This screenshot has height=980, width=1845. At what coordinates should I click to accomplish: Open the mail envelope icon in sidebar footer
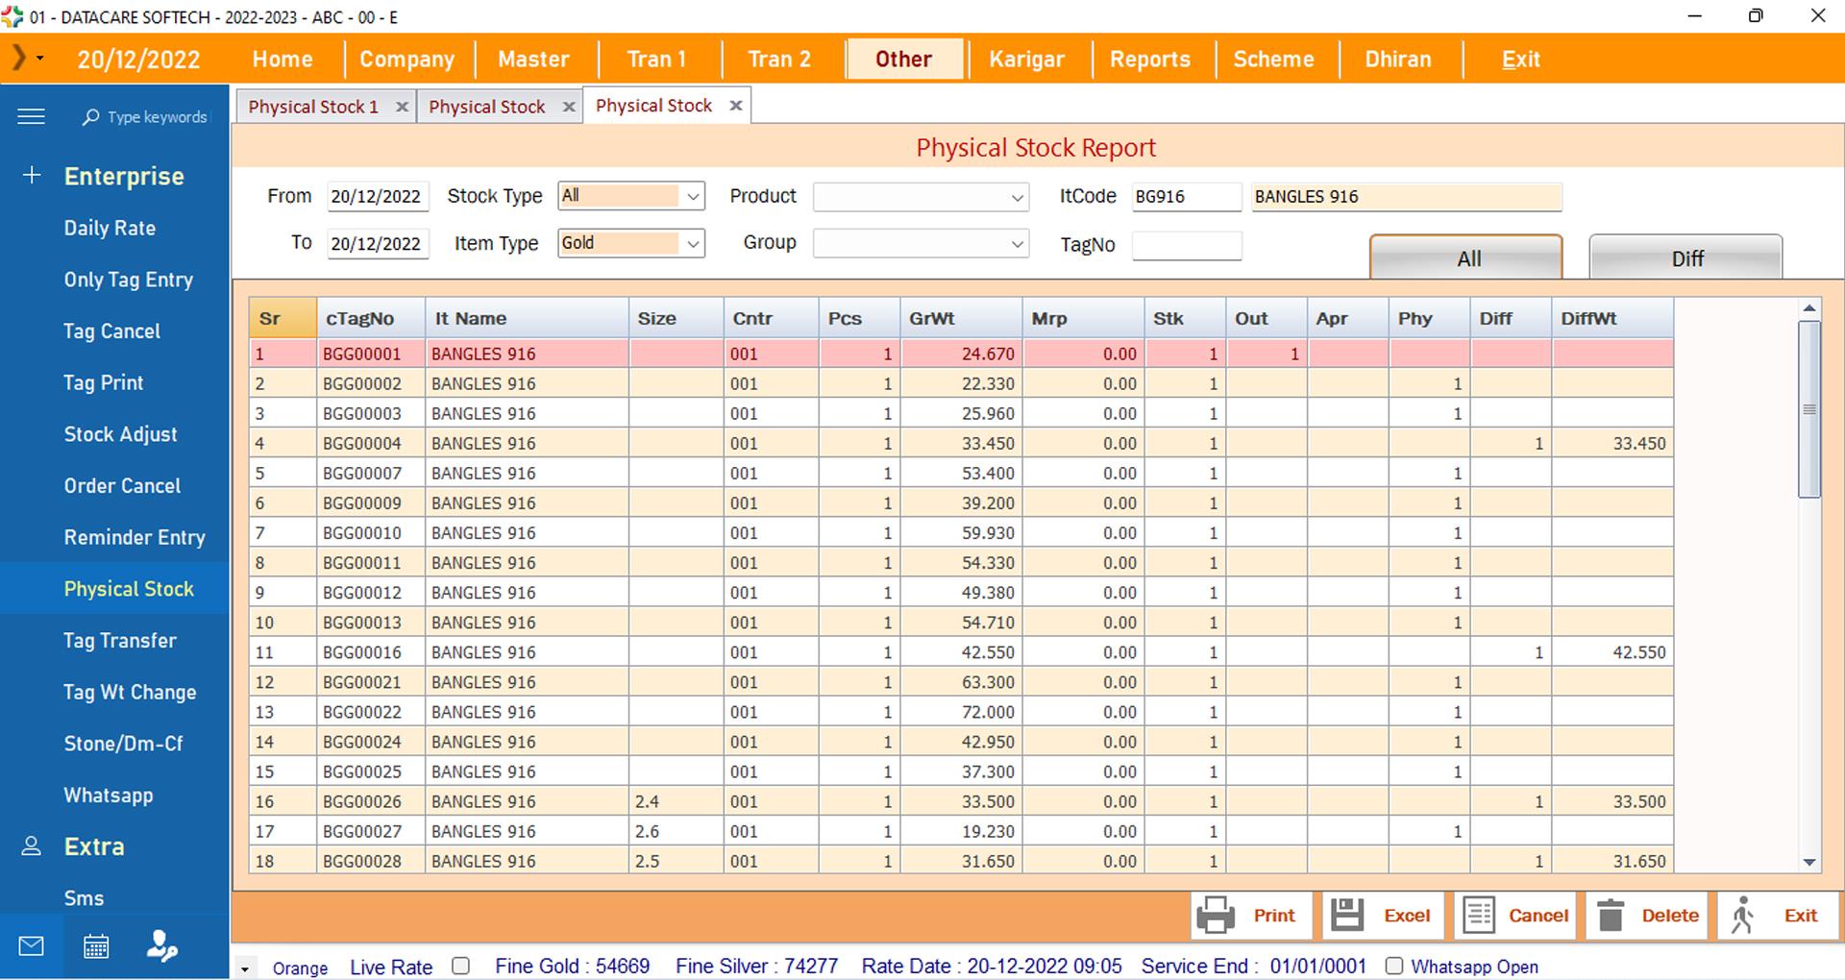[x=32, y=946]
